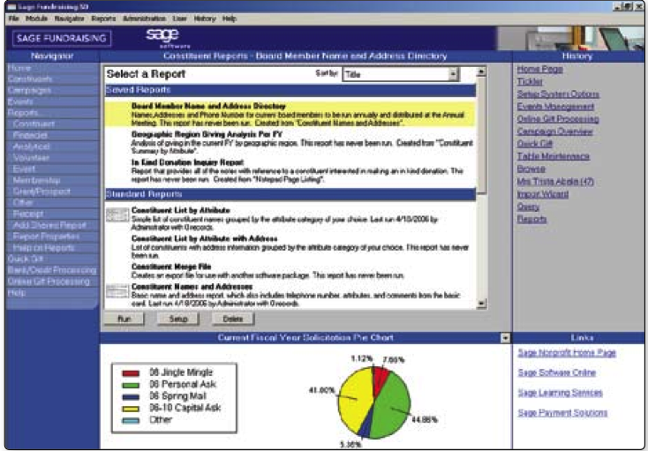Image resolution: width=648 pixels, height=451 pixels.
Task: Choose Volunteer reports in Navigator
Action: click(52, 157)
